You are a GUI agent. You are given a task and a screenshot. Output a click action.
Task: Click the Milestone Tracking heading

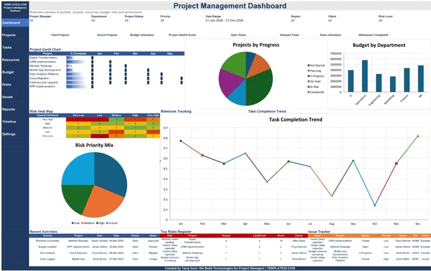176,111
